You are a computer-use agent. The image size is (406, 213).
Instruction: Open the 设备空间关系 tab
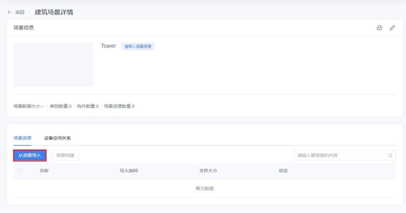[57, 138]
